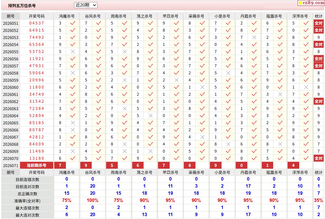Click the gray cross for 小旻杀号 in 2026058

coord(228,73)
